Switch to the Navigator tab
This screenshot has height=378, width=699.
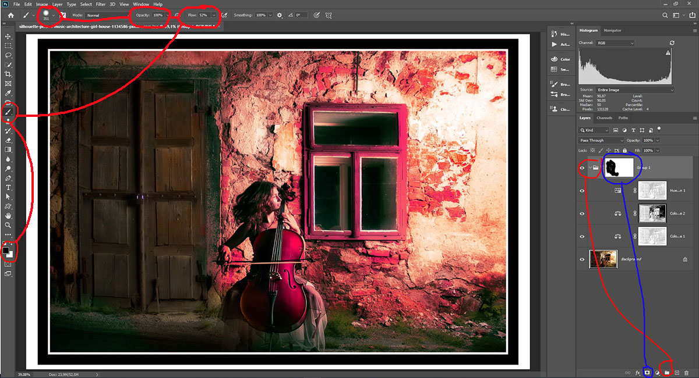[612, 30]
